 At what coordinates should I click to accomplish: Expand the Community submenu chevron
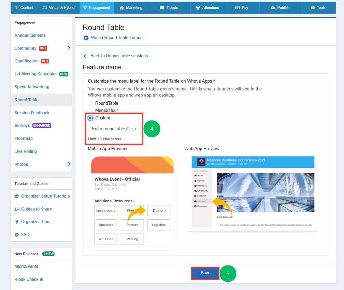pyautogui.click(x=69, y=48)
